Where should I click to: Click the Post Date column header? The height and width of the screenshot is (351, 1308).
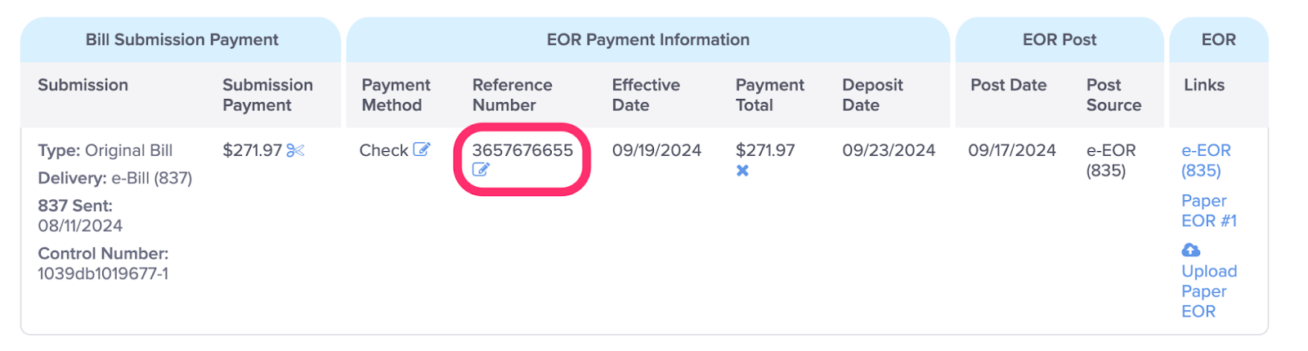pyautogui.click(x=1008, y=85)
